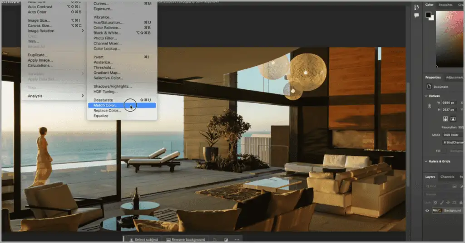465x243 pixels.
Task: Select the Layers tab
Action: 430,177
